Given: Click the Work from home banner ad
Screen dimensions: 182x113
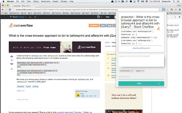Looking at the screenshot, I should click(x=55, y=47).
